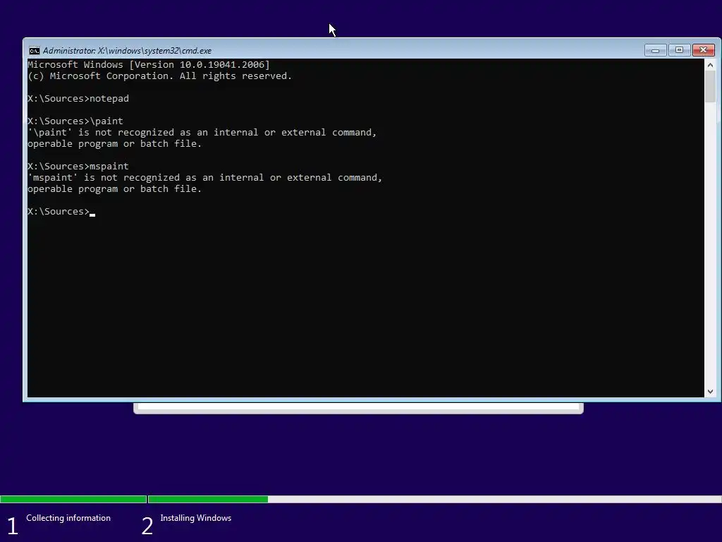This screenshot has width=722, height=542.
Task: Click the Installing Windows progress bar
Action: 434,499
